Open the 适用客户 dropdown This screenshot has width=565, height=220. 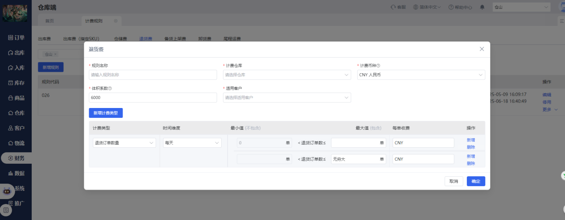[287, 97]
